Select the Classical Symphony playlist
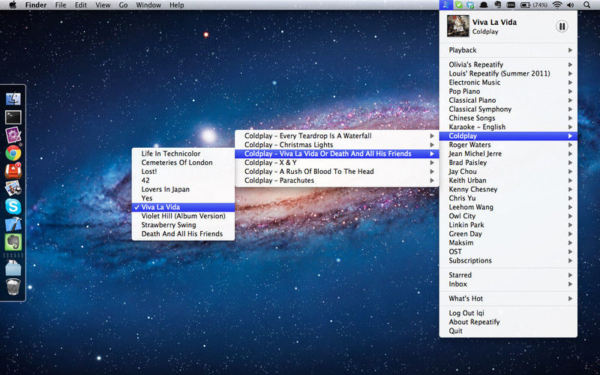600x375 pixels. click(x=508, y=109)
